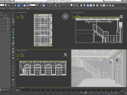Click Selection Set at bottom left

(x=6, y=90)
